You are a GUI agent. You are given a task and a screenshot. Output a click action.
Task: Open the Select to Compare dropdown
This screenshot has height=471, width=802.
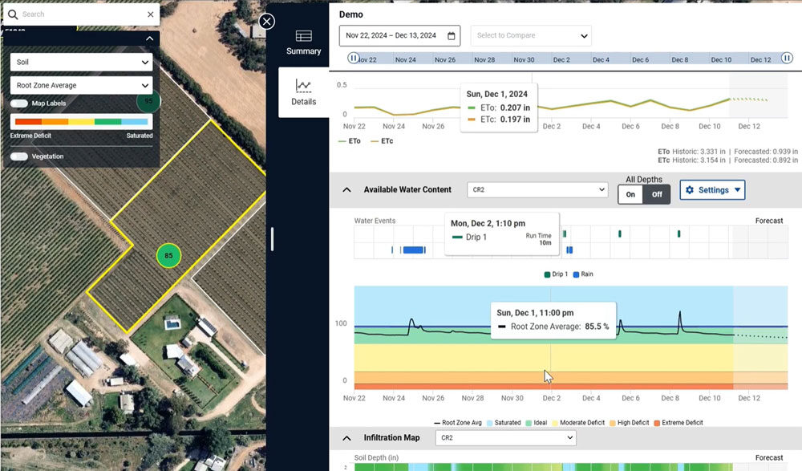(531, 36)
